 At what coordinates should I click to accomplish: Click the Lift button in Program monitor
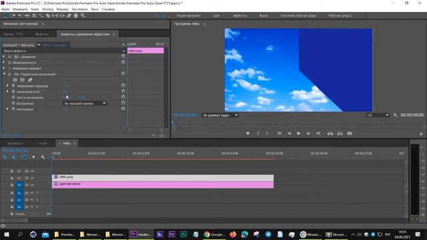pyautogui.click(x=330, y=133)
